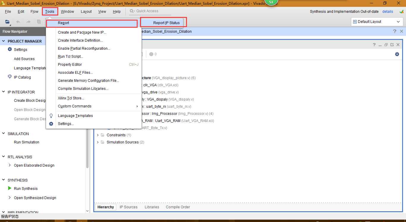Click the Quick Access search icon
Image resolution: width=406 pixels, height=222 pixels.
[132, 11]
